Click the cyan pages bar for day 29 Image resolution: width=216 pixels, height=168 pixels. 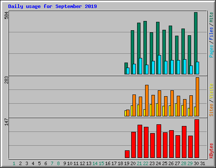[x=191, y=70]
